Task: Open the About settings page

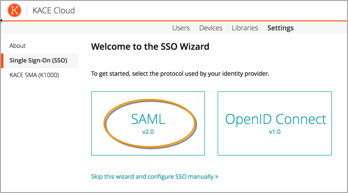Action: tap(17, 46)
